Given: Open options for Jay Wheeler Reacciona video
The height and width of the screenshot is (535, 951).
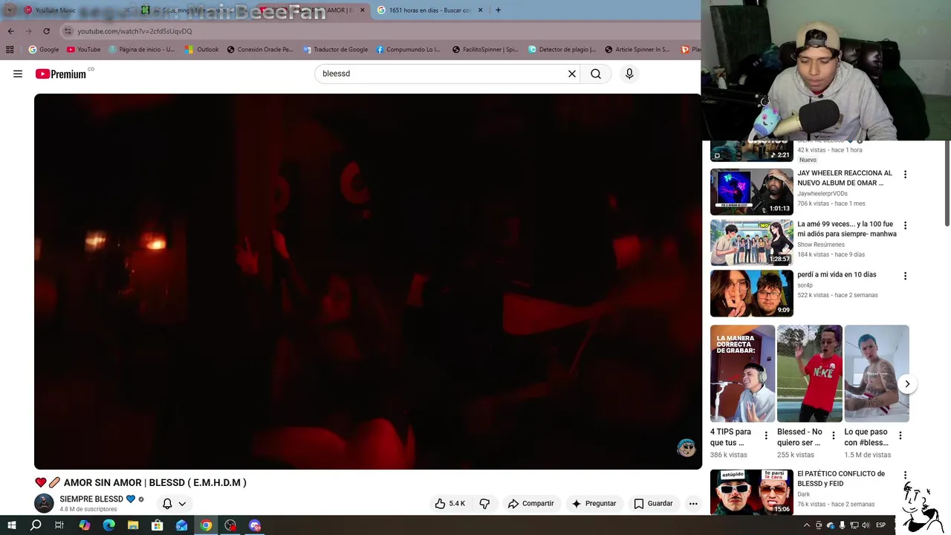Looking at the screenshot, I should click(x=905, y=175).
